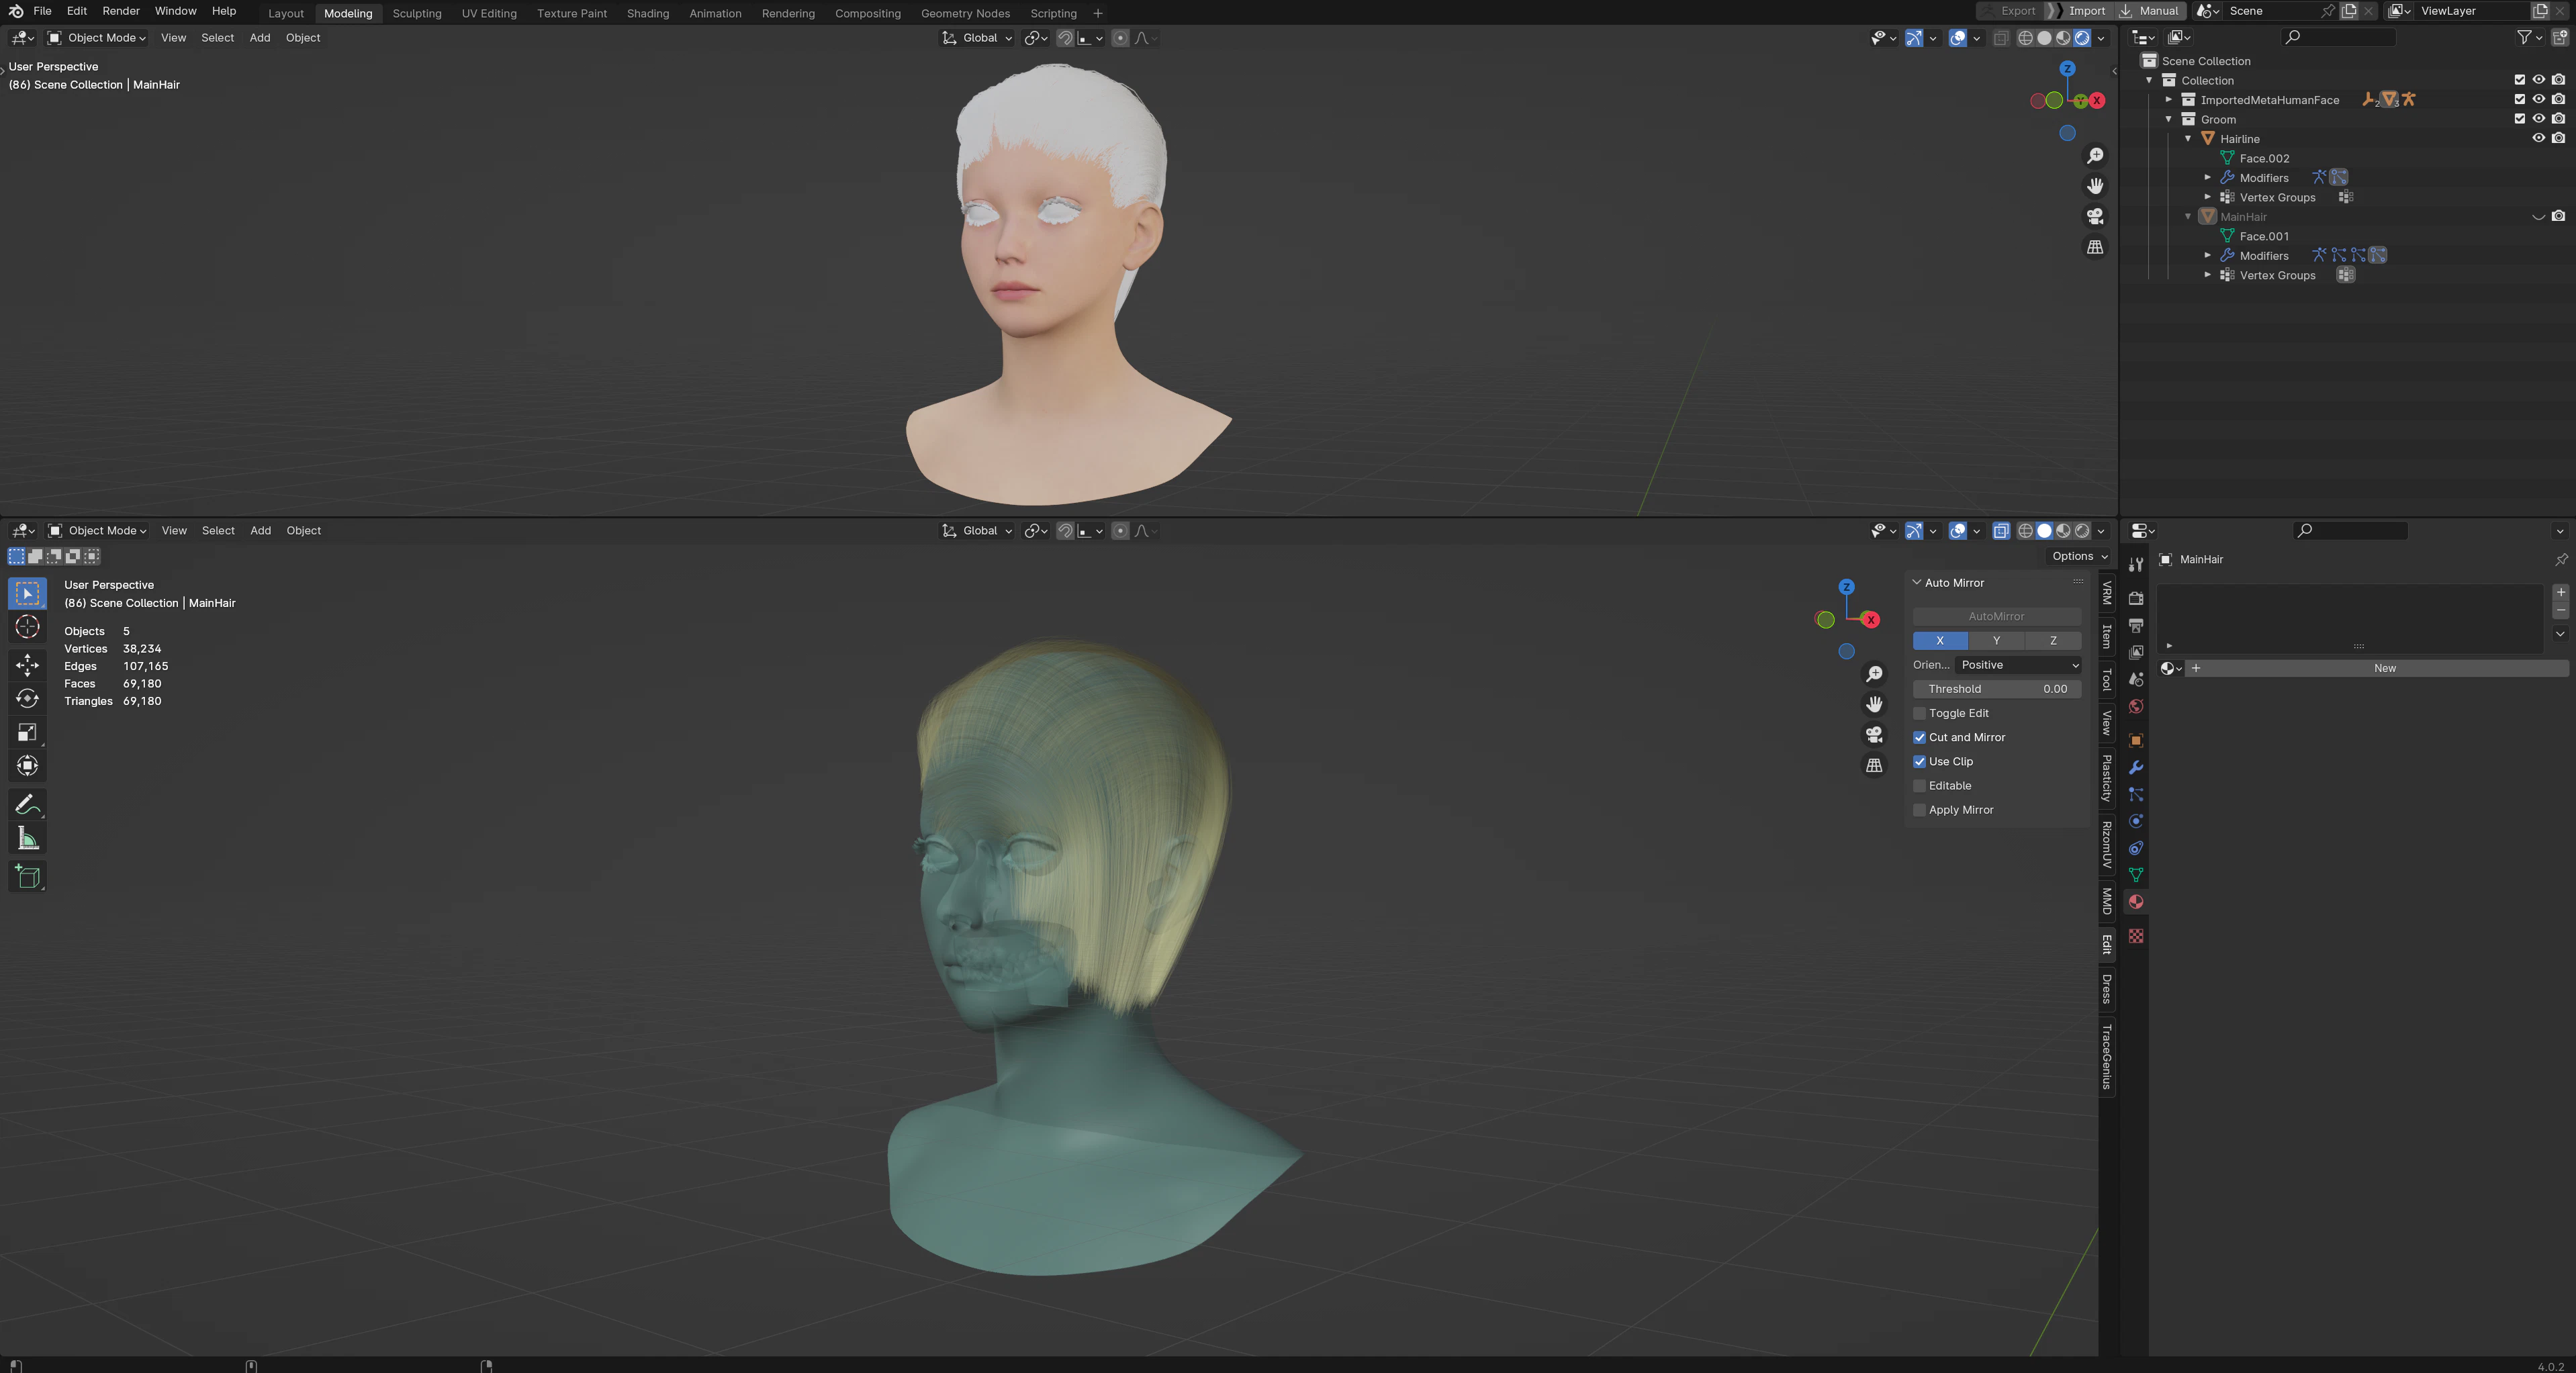Open the Physics properties tab
Screen dimensions: 2576x1373
click(2136, 822)
